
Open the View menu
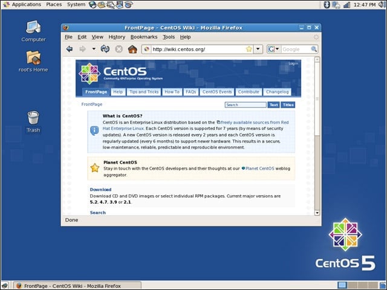click(x=97, y=37)
